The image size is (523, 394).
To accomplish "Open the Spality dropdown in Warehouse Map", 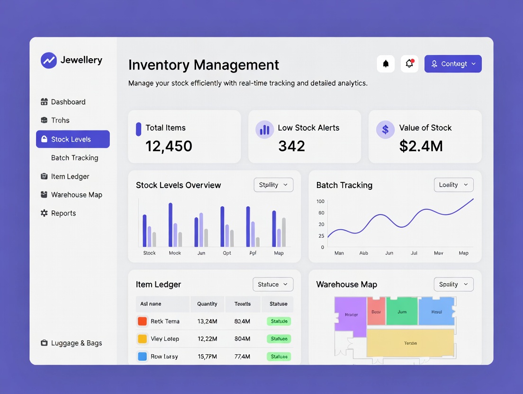I will tap(453, 284).
